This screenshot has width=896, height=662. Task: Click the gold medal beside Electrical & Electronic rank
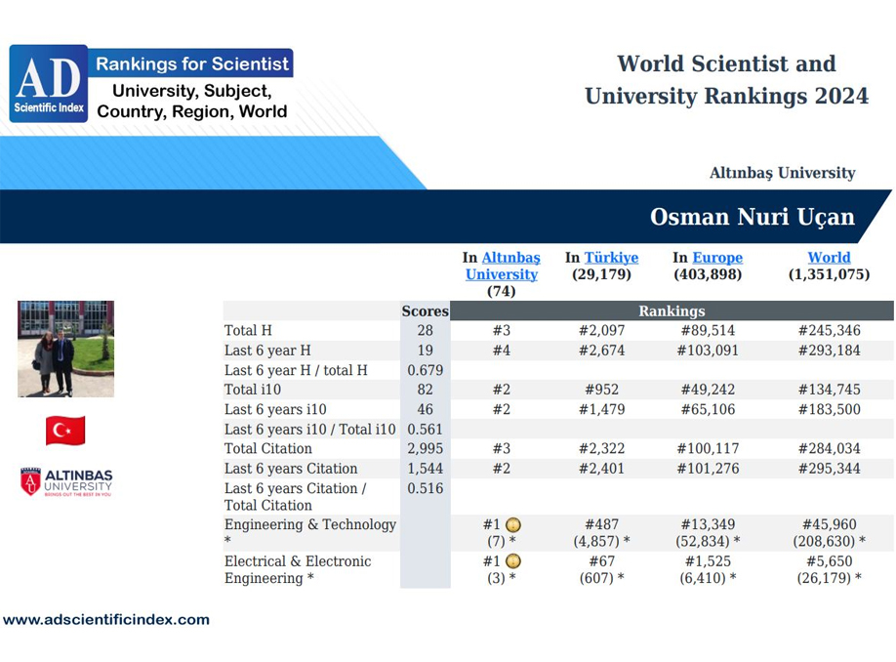point(511,561)
